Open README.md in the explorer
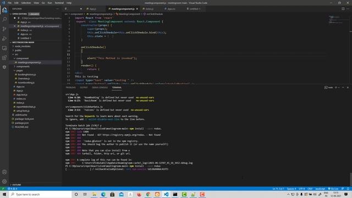The image size is (352, 198). pos(21,127)
